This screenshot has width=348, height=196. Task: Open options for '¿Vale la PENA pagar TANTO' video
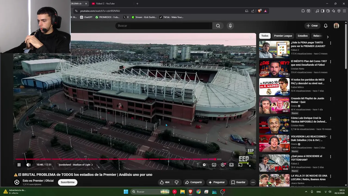[331, 43]
